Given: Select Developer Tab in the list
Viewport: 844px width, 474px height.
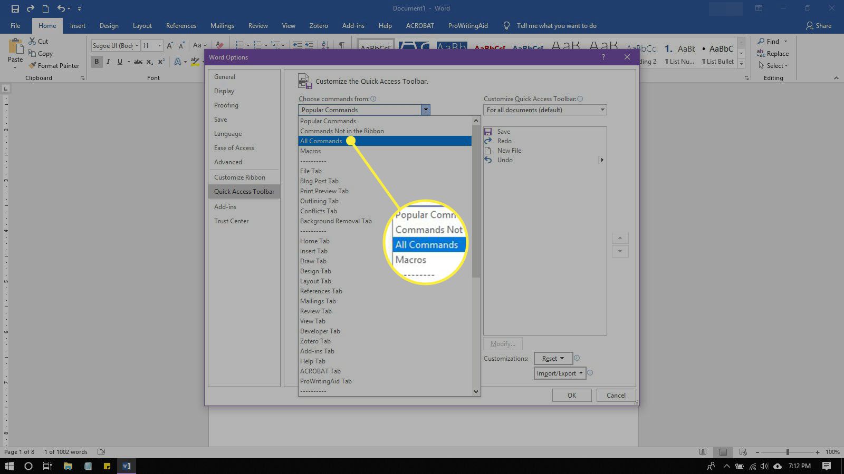Looking at the screenshot, I should 385,331.
